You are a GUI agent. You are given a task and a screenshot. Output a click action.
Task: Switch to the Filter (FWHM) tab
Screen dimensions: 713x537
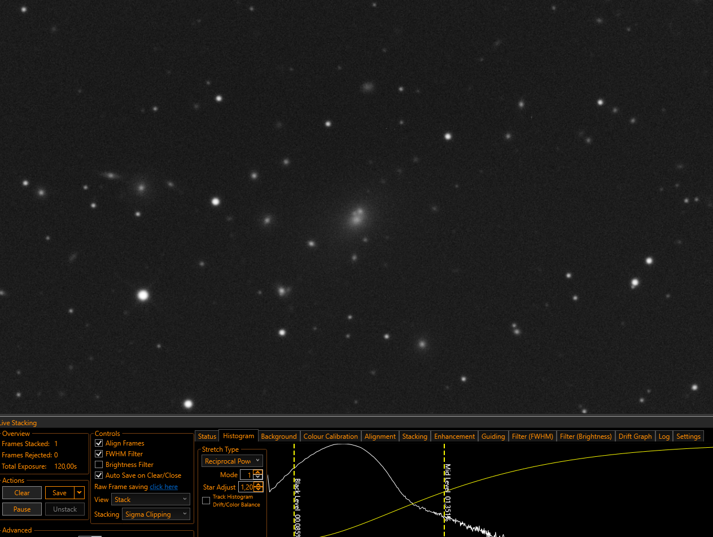[532, 436]
